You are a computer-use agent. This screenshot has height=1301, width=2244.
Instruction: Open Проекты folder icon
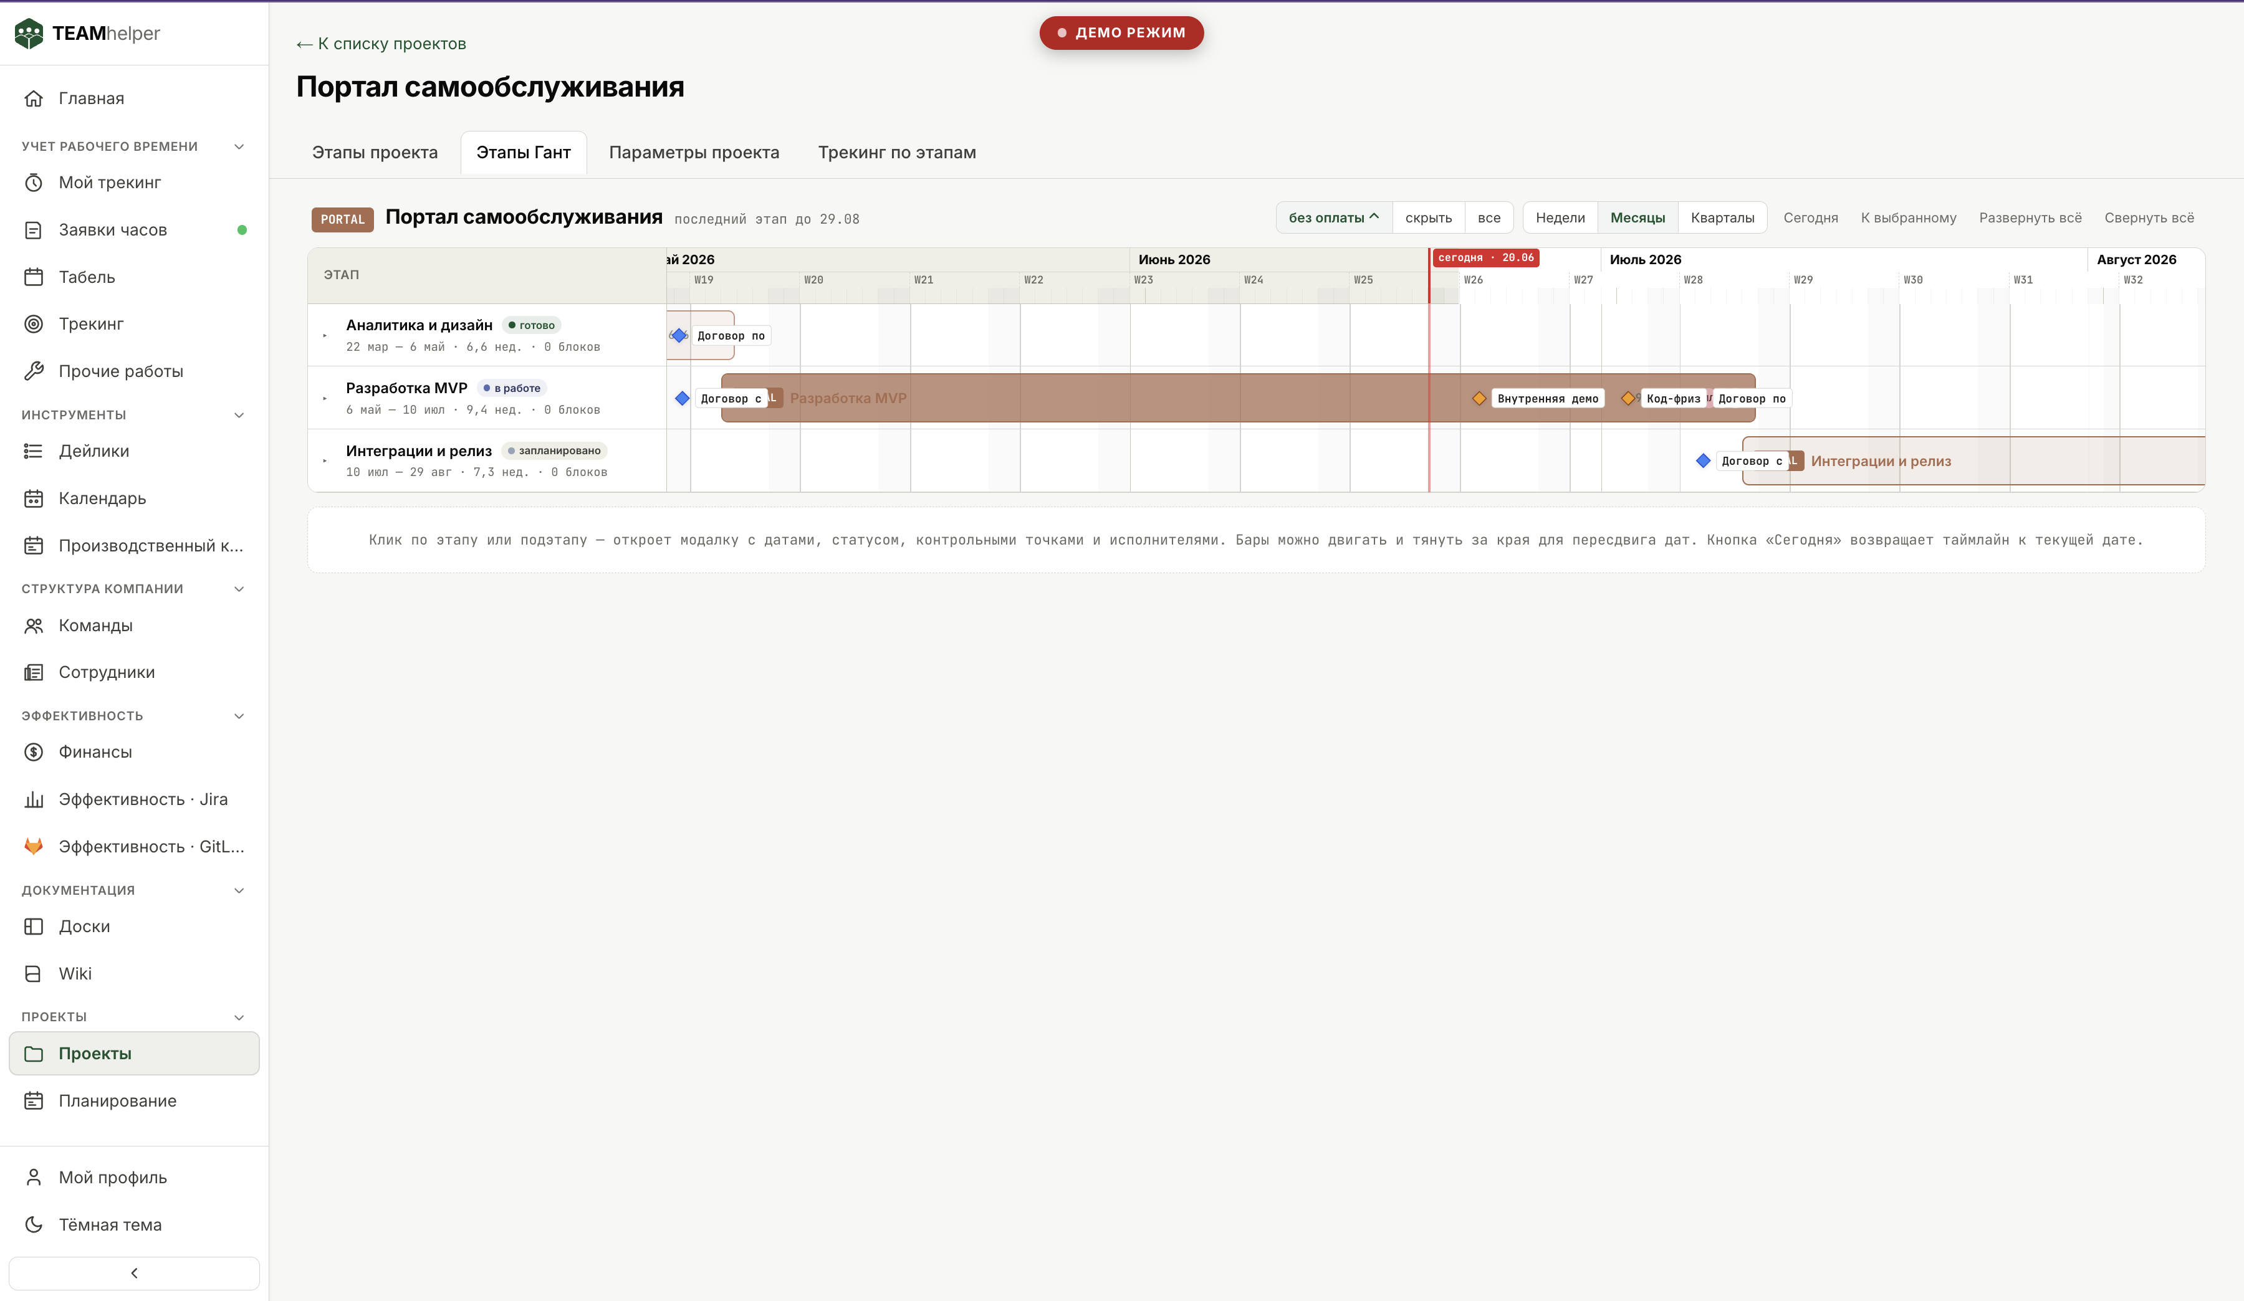click(34, 1054)
